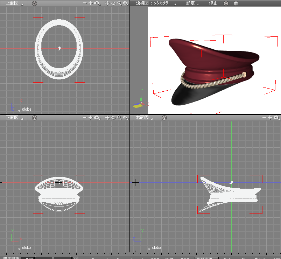Click the brightness value field showing 0.00
Image resolution: width=281 pixels, height=259 pixels.
tap(27, 258)
